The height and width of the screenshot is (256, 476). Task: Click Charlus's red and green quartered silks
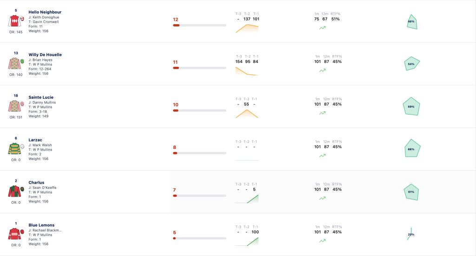[x=14, y=191]
